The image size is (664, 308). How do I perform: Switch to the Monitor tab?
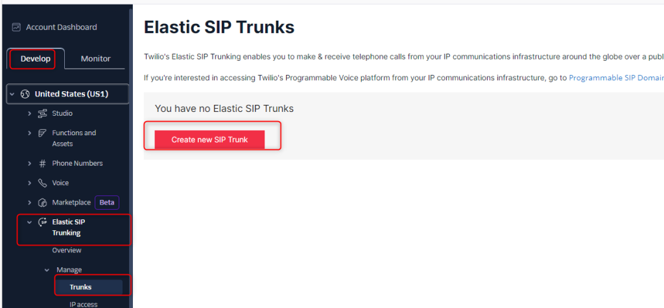pyautogui.click(x=95, y=58)
